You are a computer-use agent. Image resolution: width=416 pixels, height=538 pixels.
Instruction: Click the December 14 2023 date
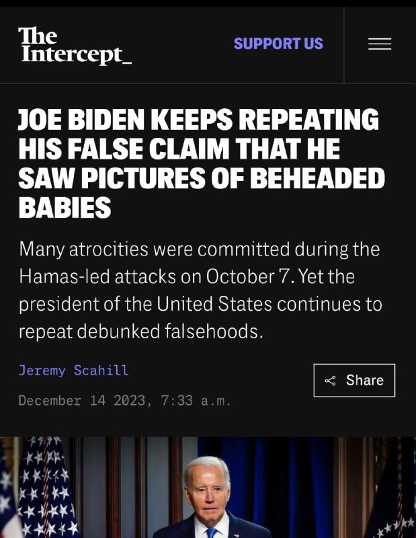(x=81, y=400)
